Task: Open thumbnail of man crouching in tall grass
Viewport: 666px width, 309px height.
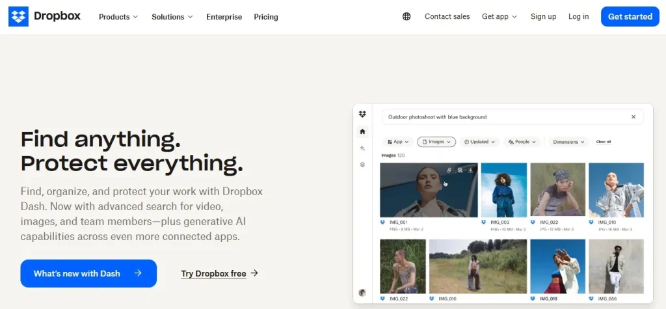Action: coord(403,267)
